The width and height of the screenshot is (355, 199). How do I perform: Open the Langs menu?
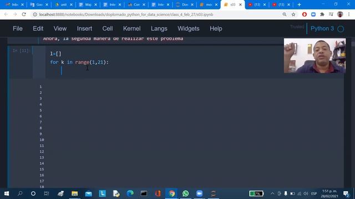(159, 29)
